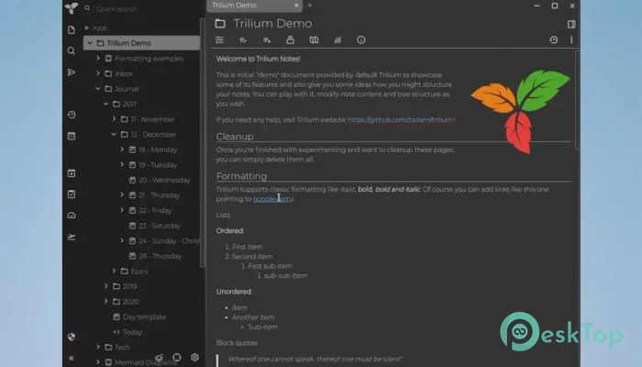Expand Formatting examples node

click(98, 58)
